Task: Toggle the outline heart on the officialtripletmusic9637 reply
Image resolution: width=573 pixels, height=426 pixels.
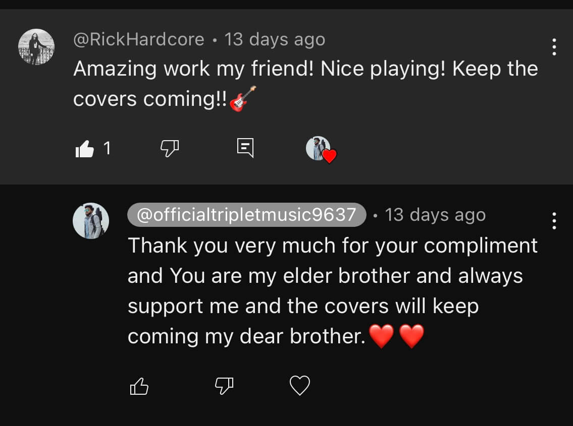Action: 299,386
